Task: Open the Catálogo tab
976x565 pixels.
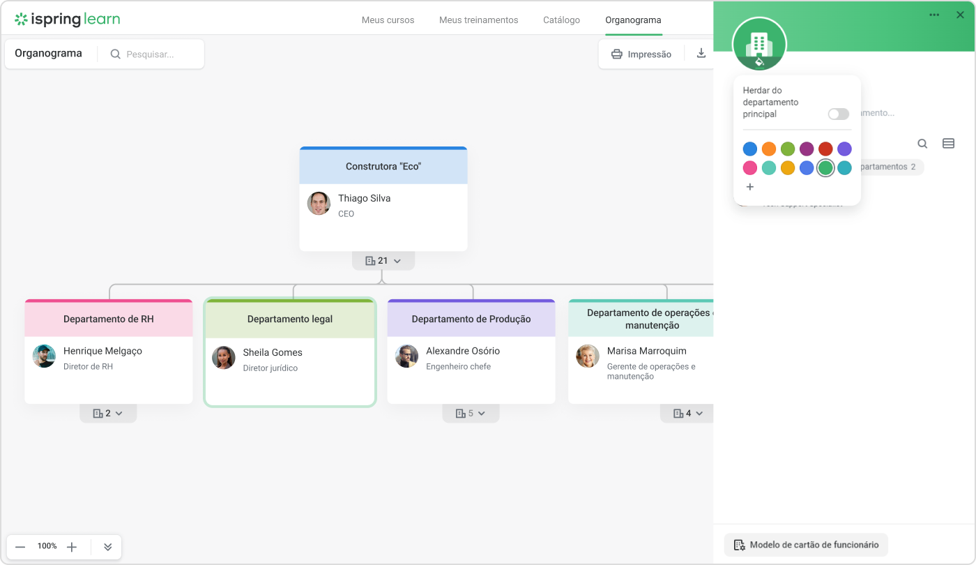Action: pyautogui.click(x=562, y=20)
